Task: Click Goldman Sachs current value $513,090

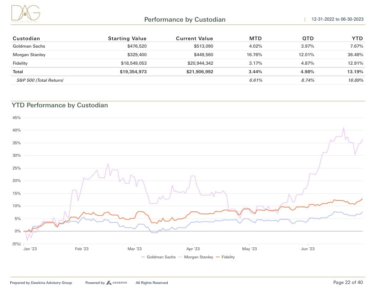Action: [x=203, y=46]
